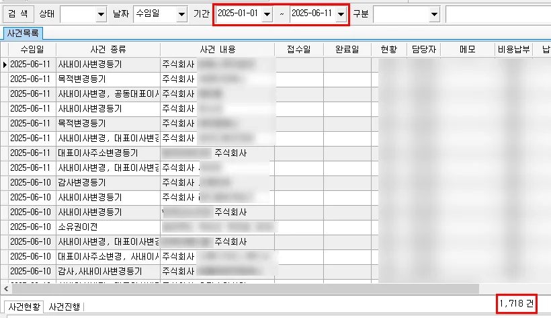Select the 사건목록 tab
The image size is (551, 318).
pos(23,34)
